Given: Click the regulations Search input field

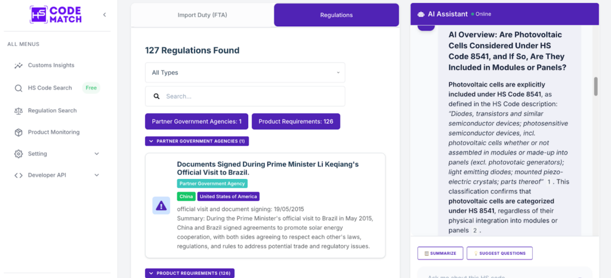Looking at the screenshot, I should pyautogui.click(x=251, y=96).
